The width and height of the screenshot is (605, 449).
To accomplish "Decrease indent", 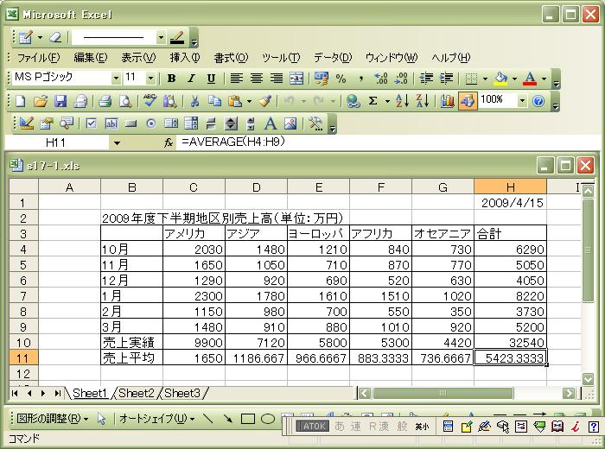I will [426, 79].
